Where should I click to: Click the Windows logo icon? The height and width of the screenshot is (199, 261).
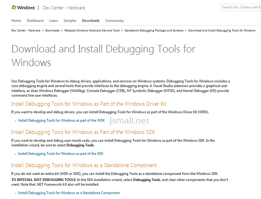[14, 8]
